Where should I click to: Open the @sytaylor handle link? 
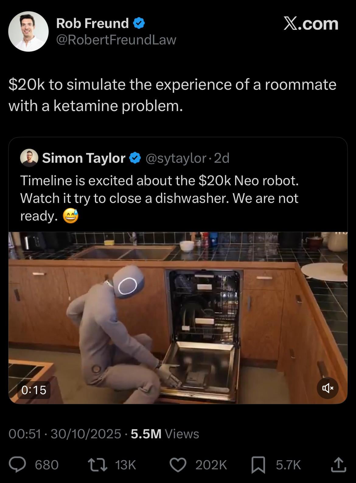click(x=176, y=158)
